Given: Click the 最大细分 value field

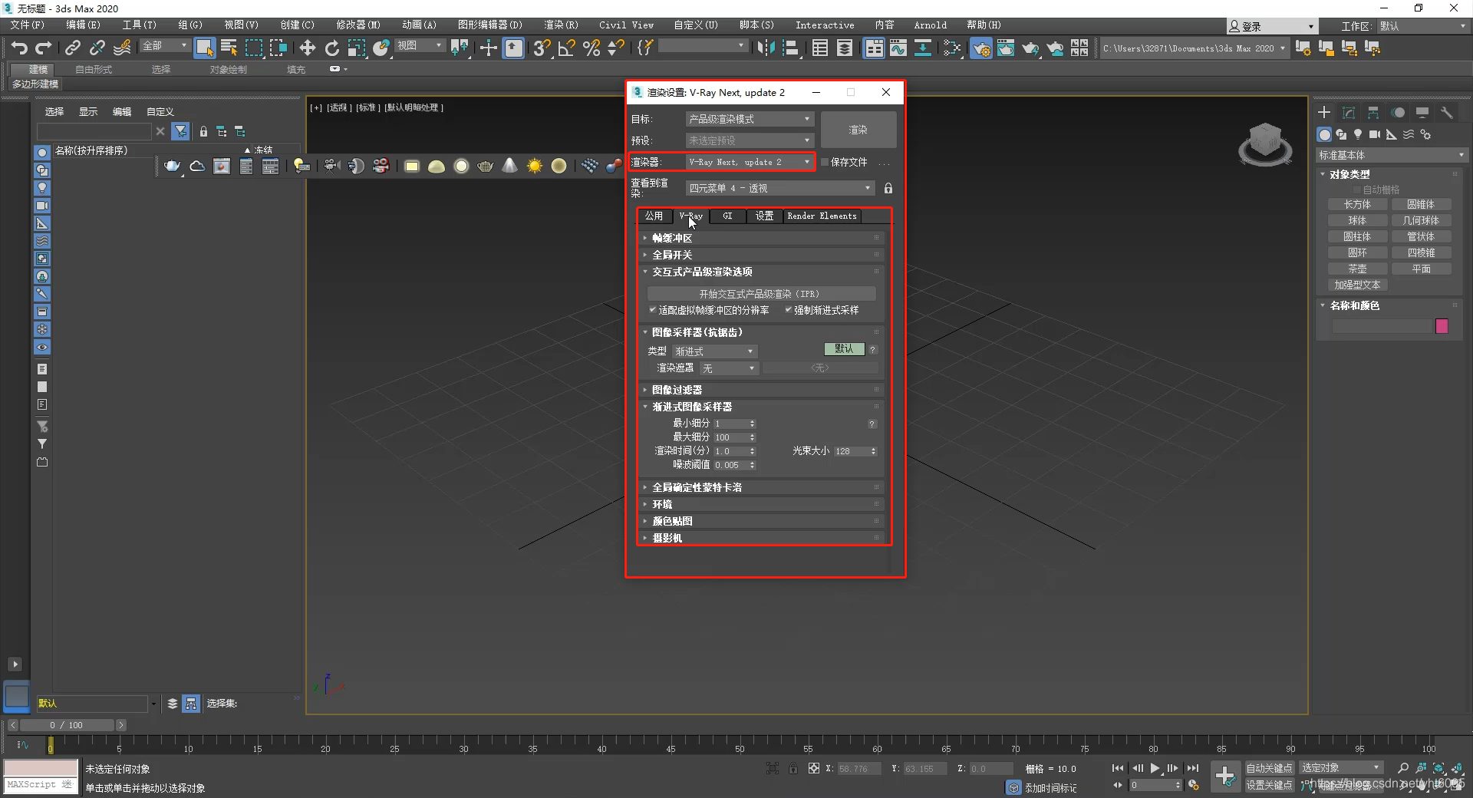Looking at the screenshot, I should pos(731,437).
